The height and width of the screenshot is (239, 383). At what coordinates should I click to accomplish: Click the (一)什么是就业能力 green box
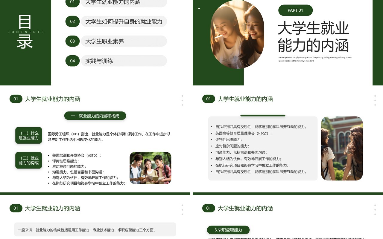[29, 135]
